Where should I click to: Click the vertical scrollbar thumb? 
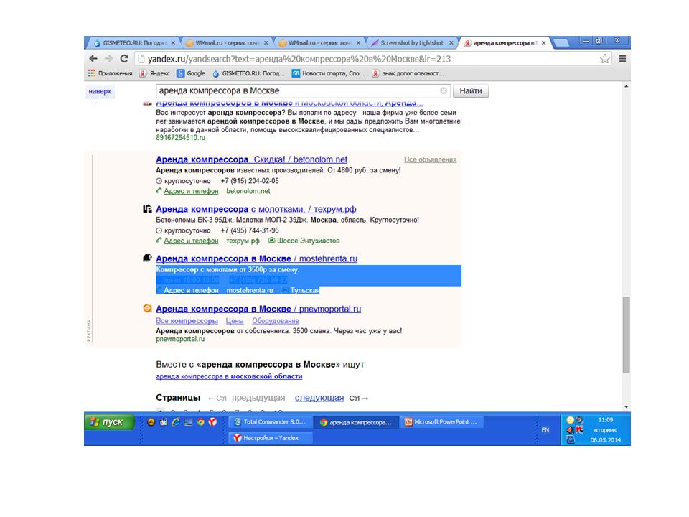tap(626, 335)
